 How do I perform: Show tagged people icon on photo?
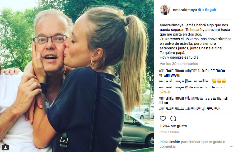[5, 147]
